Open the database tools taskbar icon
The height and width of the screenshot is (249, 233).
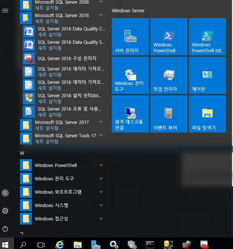point(168,245)
